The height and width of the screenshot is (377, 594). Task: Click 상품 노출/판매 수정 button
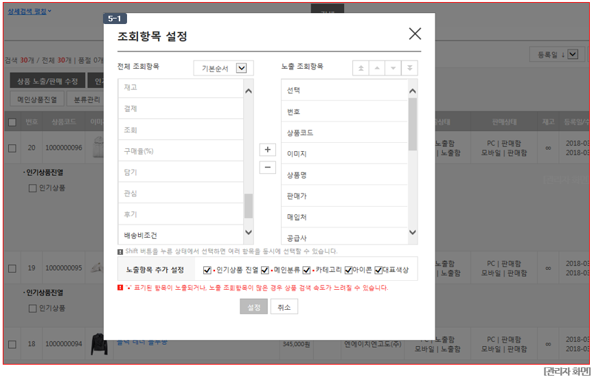coord(47,81)
